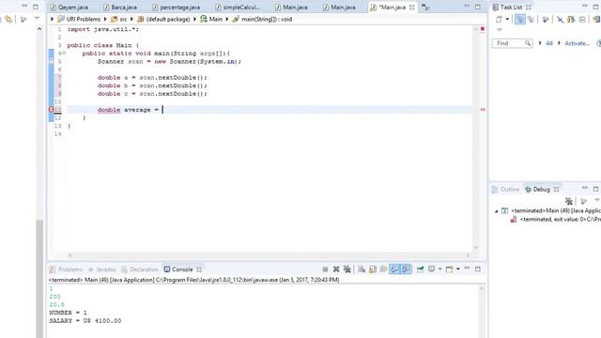Switch to the Barca.java editor tab

click(x=120, y=8)
